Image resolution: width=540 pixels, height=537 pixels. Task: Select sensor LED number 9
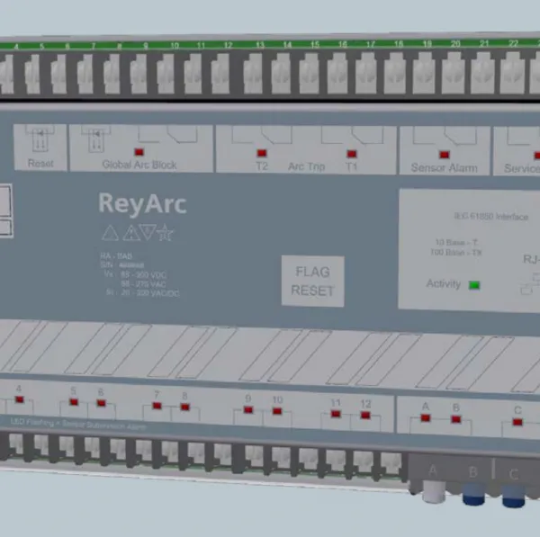tap(248, 409)
